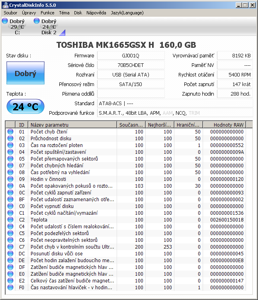Click status icon for attribute BF row
Image resolution: width=258 pixels, height=300 pixels.
10,199
